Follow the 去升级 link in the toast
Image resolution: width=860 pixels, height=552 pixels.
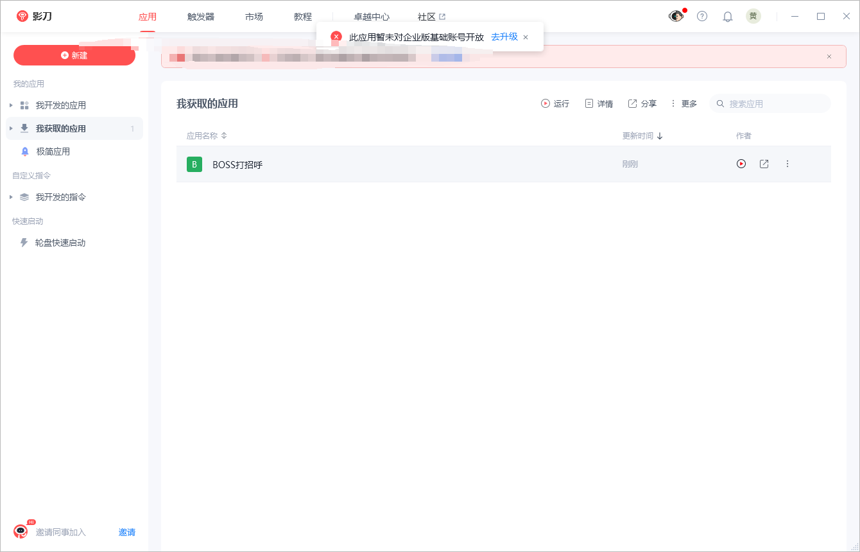pyautogui.click(x=504, y=37)
